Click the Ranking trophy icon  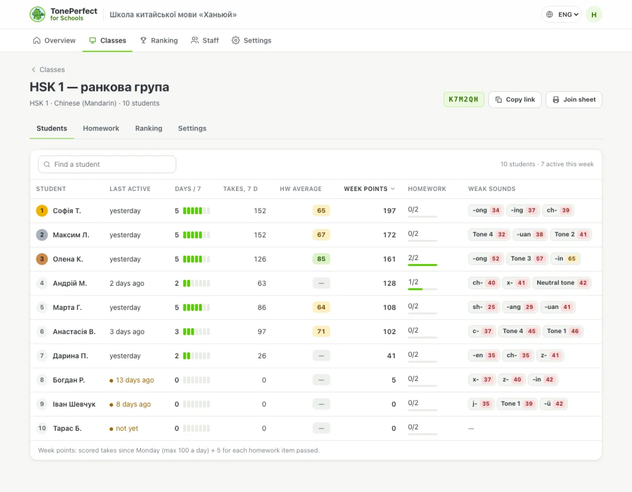click(x=143, y=41)
